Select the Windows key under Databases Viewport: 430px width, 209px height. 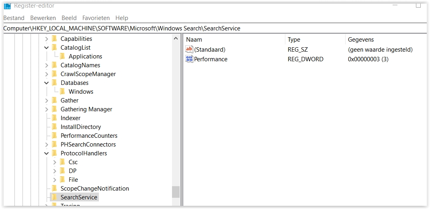(x=81, y=91)
